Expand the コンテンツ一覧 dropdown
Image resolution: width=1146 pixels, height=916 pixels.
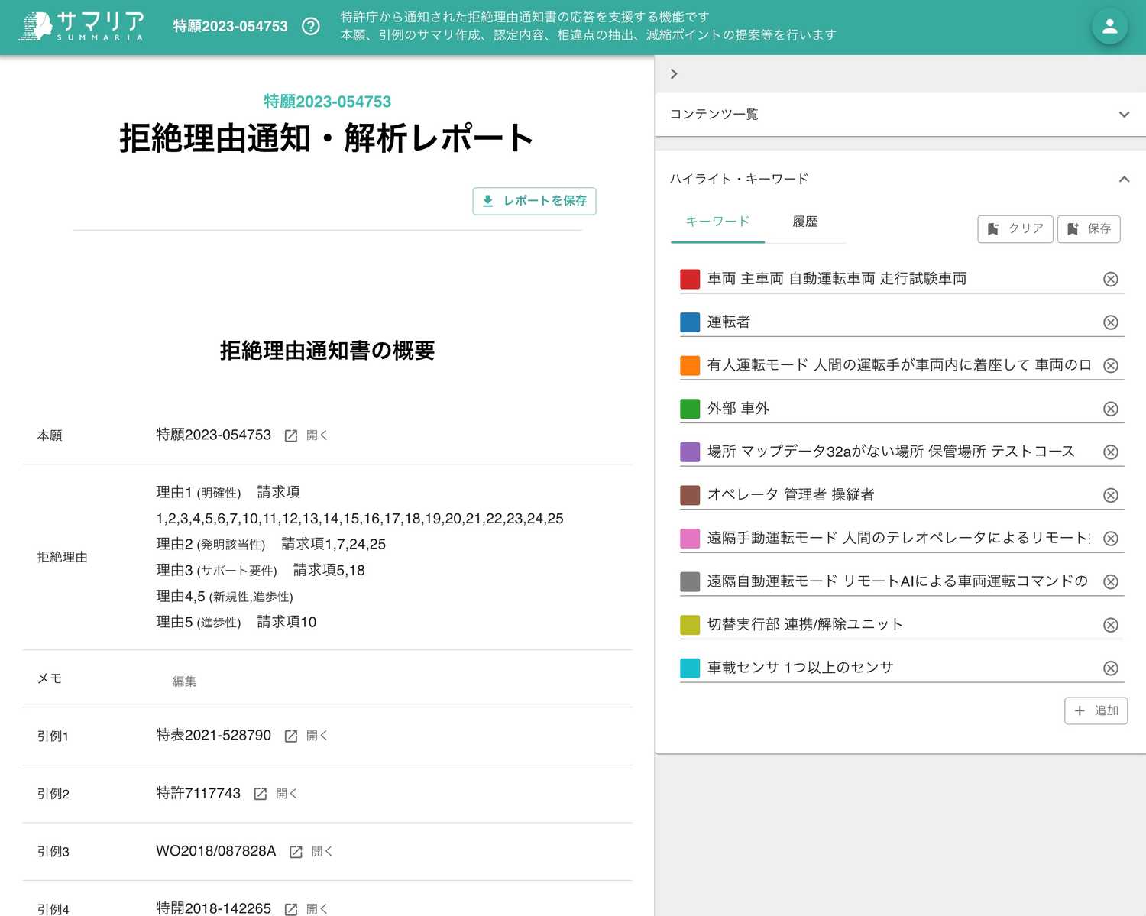tap(1124, 114)
